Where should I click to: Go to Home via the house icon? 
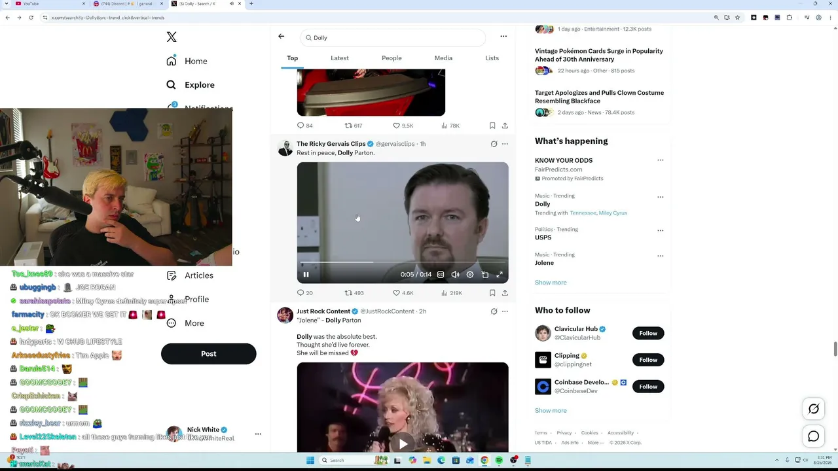coord(171,61)
